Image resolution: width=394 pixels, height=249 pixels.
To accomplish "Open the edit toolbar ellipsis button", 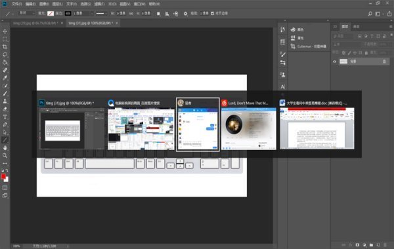I will (5, 163).
